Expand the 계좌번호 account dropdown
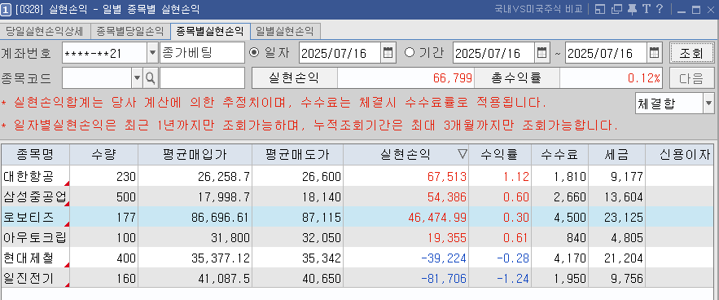Viewport: 719px width, 300px height. (153, 53)
